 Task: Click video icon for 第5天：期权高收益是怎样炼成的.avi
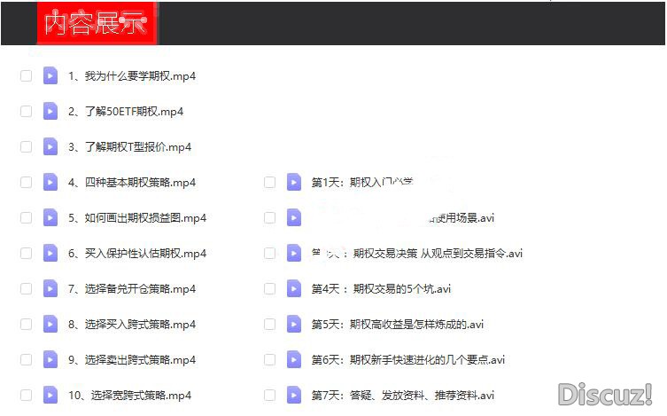[x=294, y=324]
